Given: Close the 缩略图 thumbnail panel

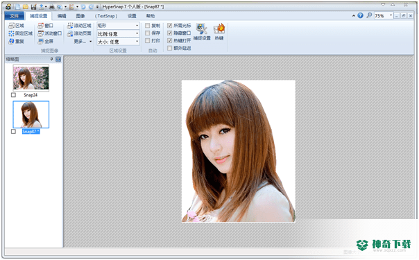Looking at the screenshot, I should [58, 59].
